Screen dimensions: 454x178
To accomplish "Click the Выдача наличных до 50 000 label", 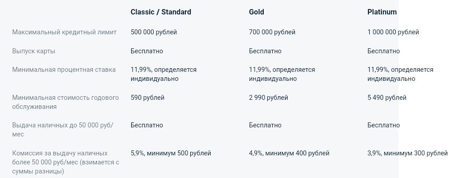I will [63, 130].
